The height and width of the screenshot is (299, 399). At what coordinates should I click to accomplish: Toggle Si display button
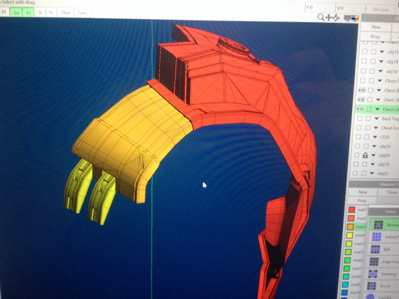tap(40, 12)
